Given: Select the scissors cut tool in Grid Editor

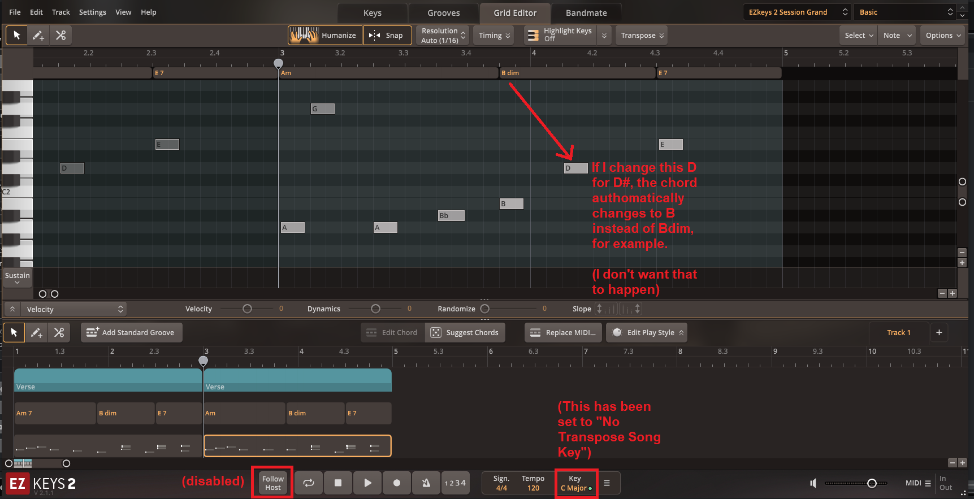Looking at the screenshot, I should click(x=60, y=35).
